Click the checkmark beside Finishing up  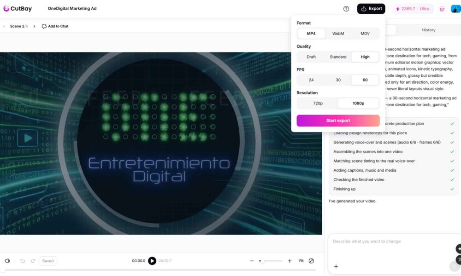[x=452, y=189]
